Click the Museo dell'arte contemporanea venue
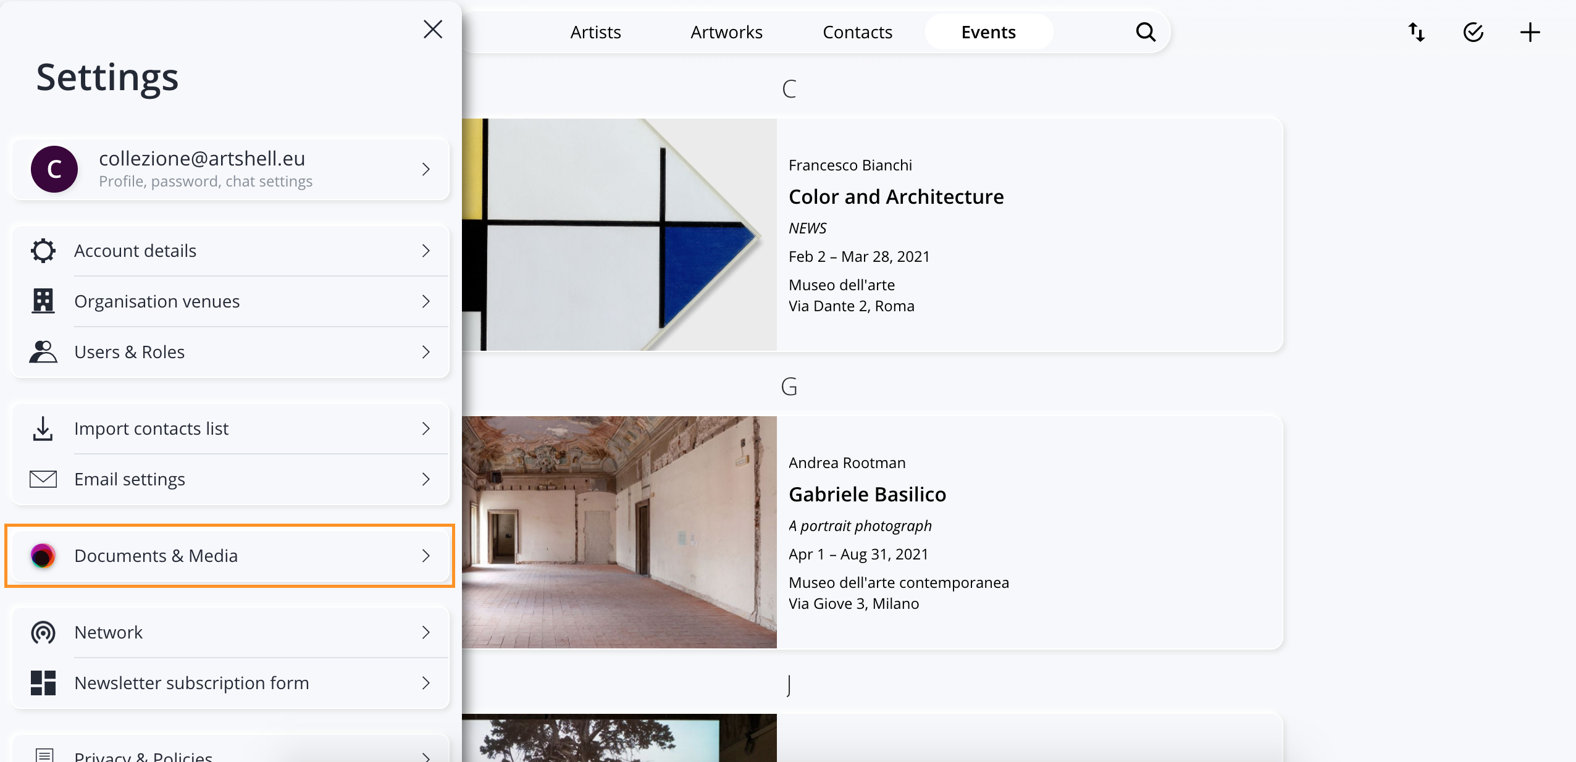Viewport: 1576px width, 762px height. (x=899, y=583)
